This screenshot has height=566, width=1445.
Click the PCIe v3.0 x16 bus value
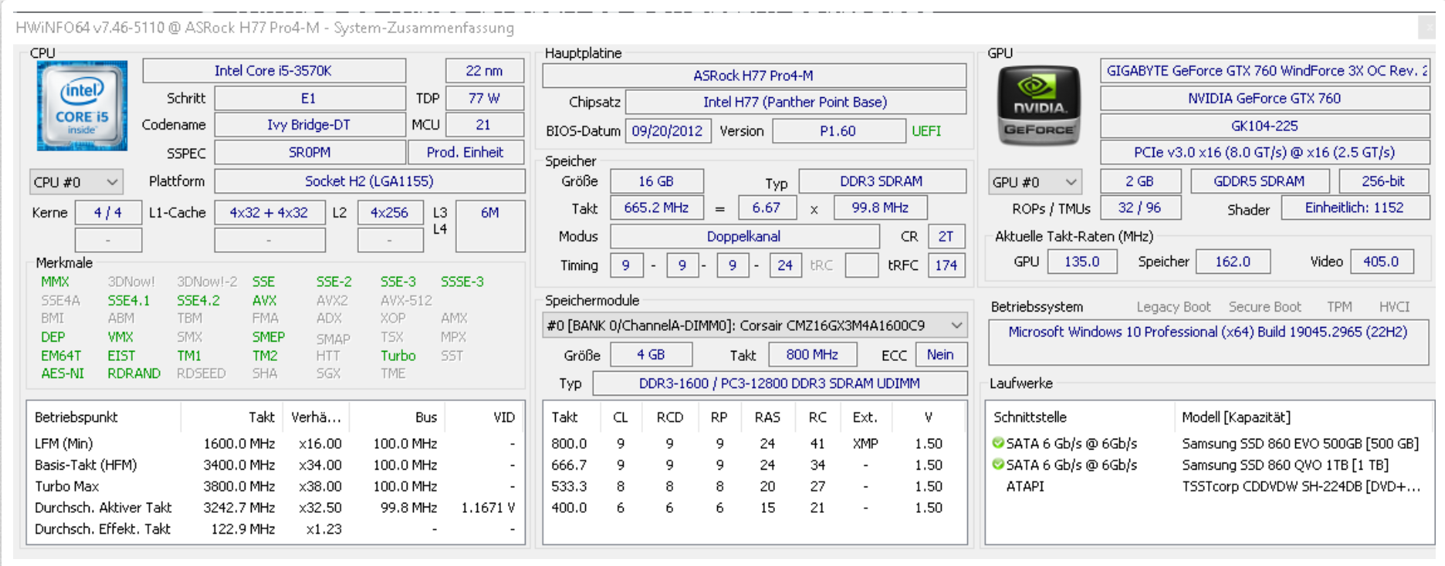(1265, 153)
